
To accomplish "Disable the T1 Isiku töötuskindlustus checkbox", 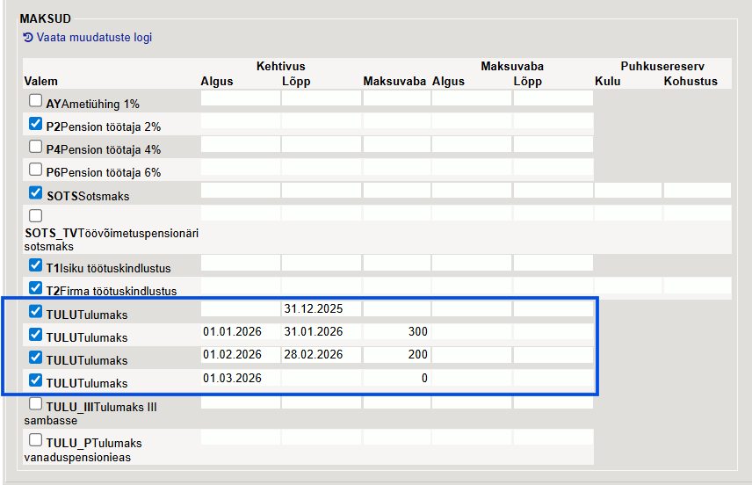I will (x=36, y=265).
